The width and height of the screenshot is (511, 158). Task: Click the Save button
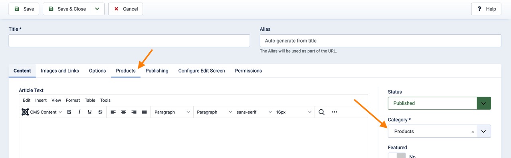(24, 9)
